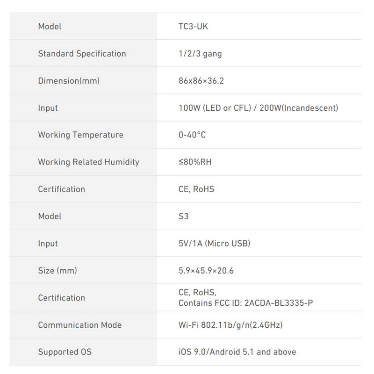This screenshot has height=374, width=374.
Task: Click the S3 model value
Action: 184,216
